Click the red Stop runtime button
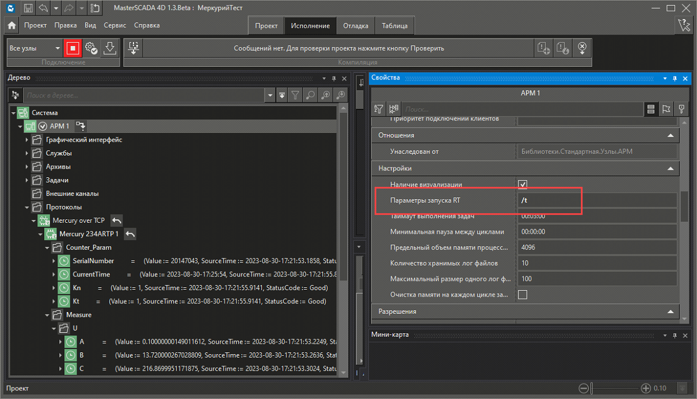 [x=73, y=48]
